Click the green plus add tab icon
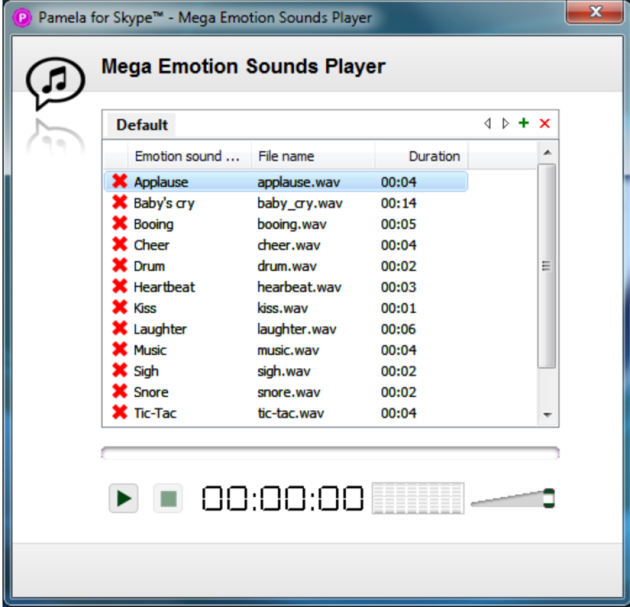The height and width of the screenshot is (607, 630). coord(524,123)
